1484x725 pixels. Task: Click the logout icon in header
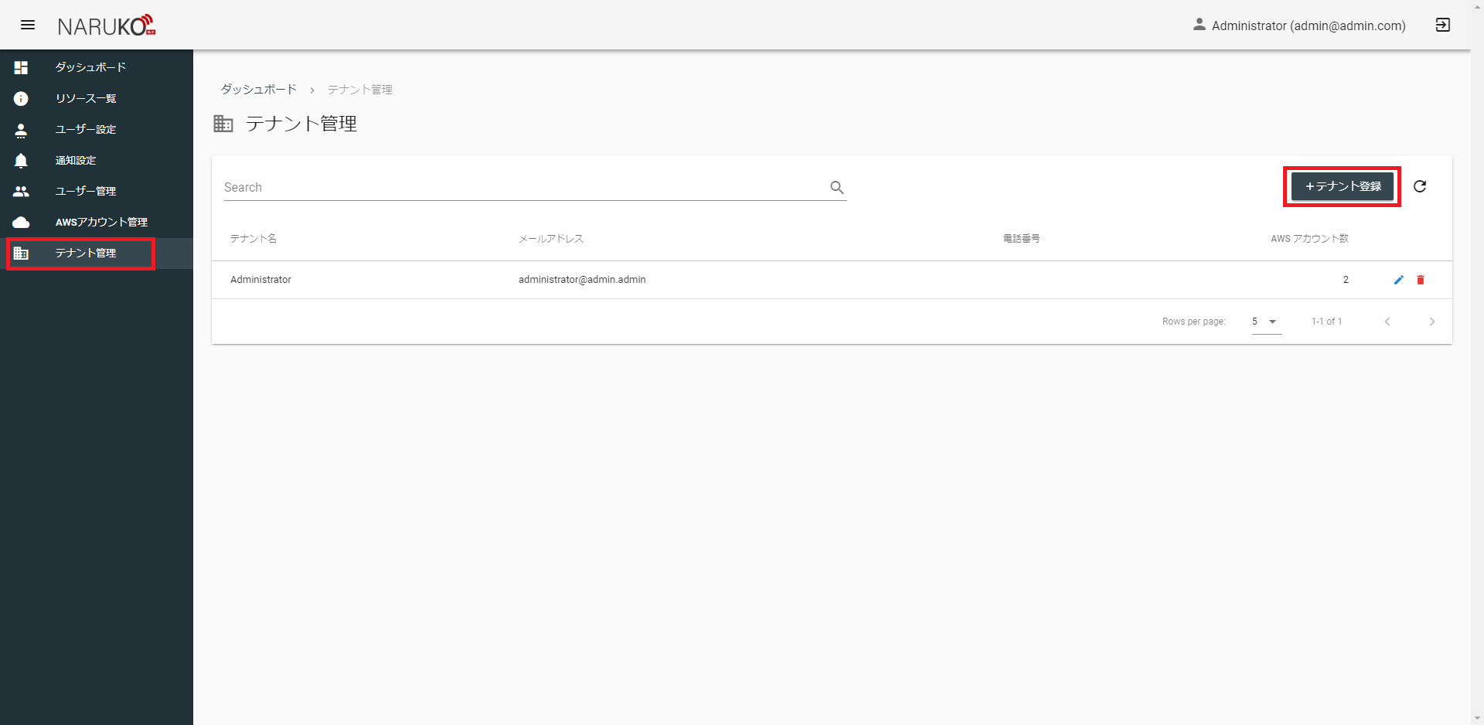click(1442, 25)
